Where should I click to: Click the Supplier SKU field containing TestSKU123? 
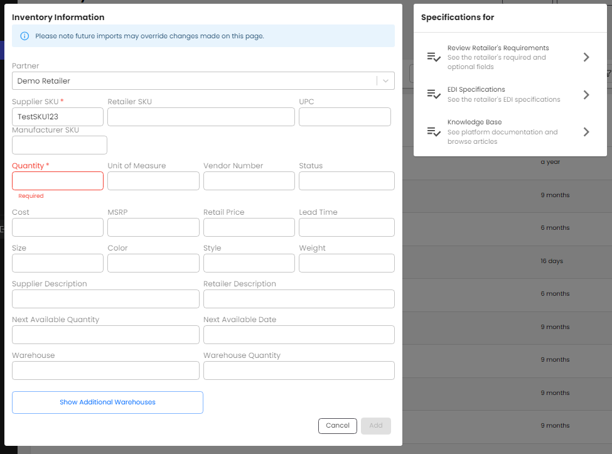(x=58, y=117)
